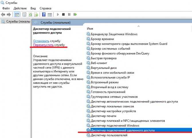Viewport: 192px width, 138px height.
Task: Click the Перезапустить службу link
Action: pyautogui.click(x=43, y=45)
